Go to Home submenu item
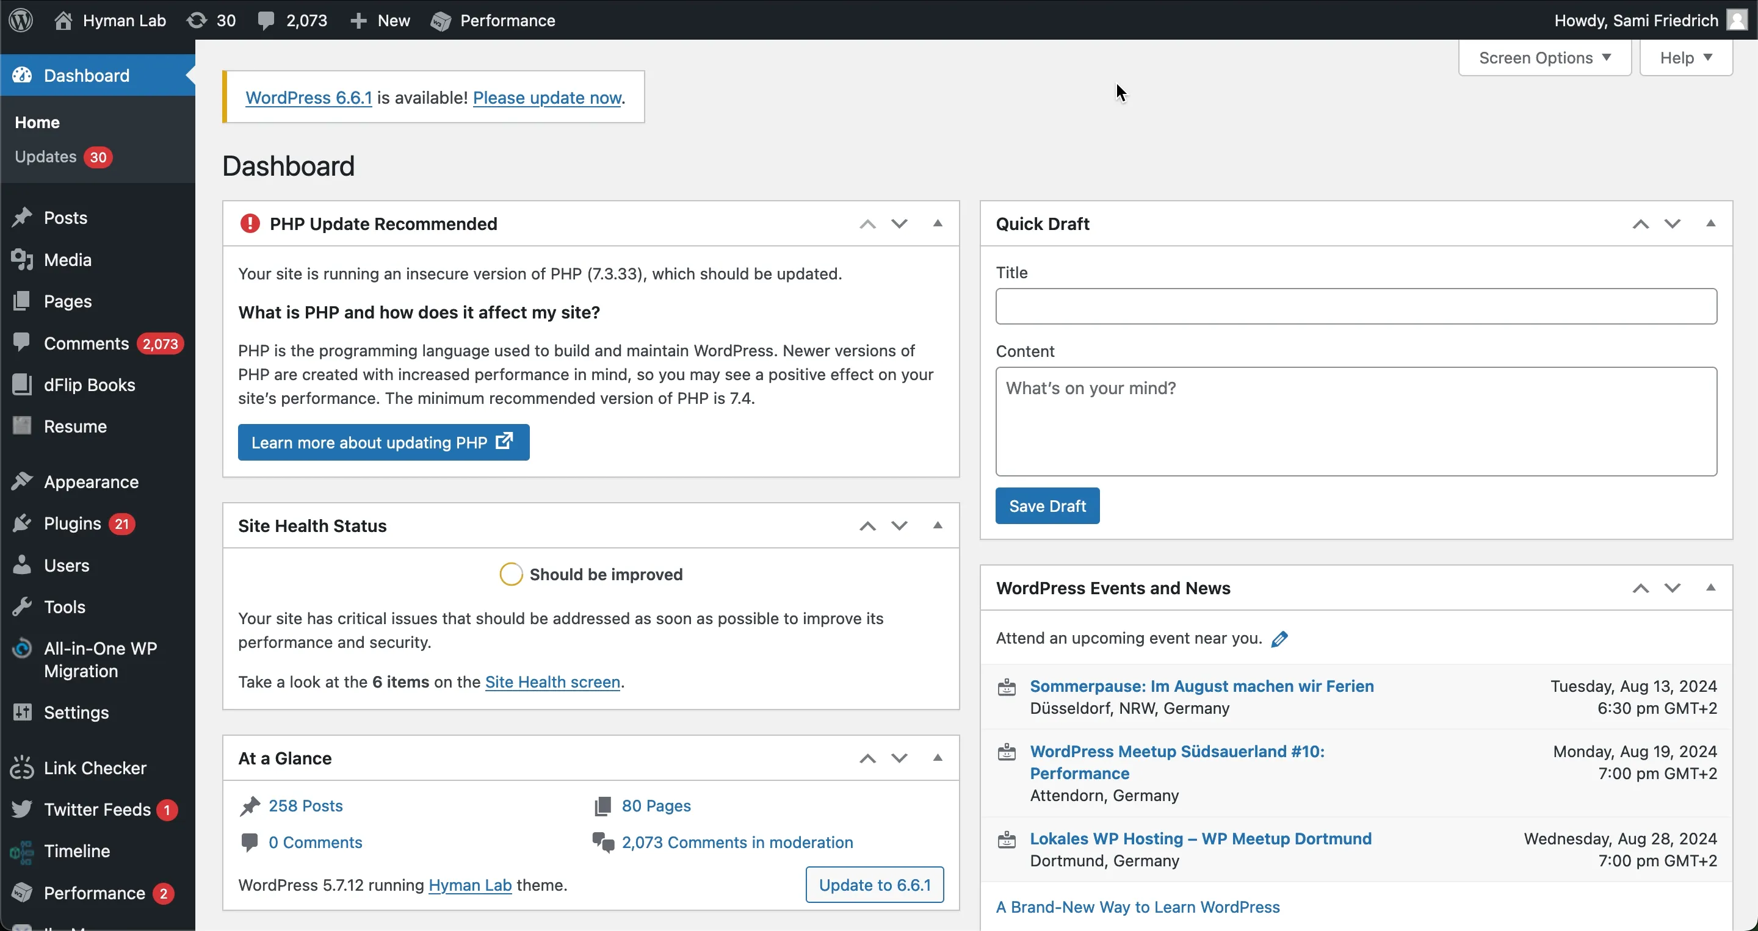1758x931 pixels. tap(37, 122)
